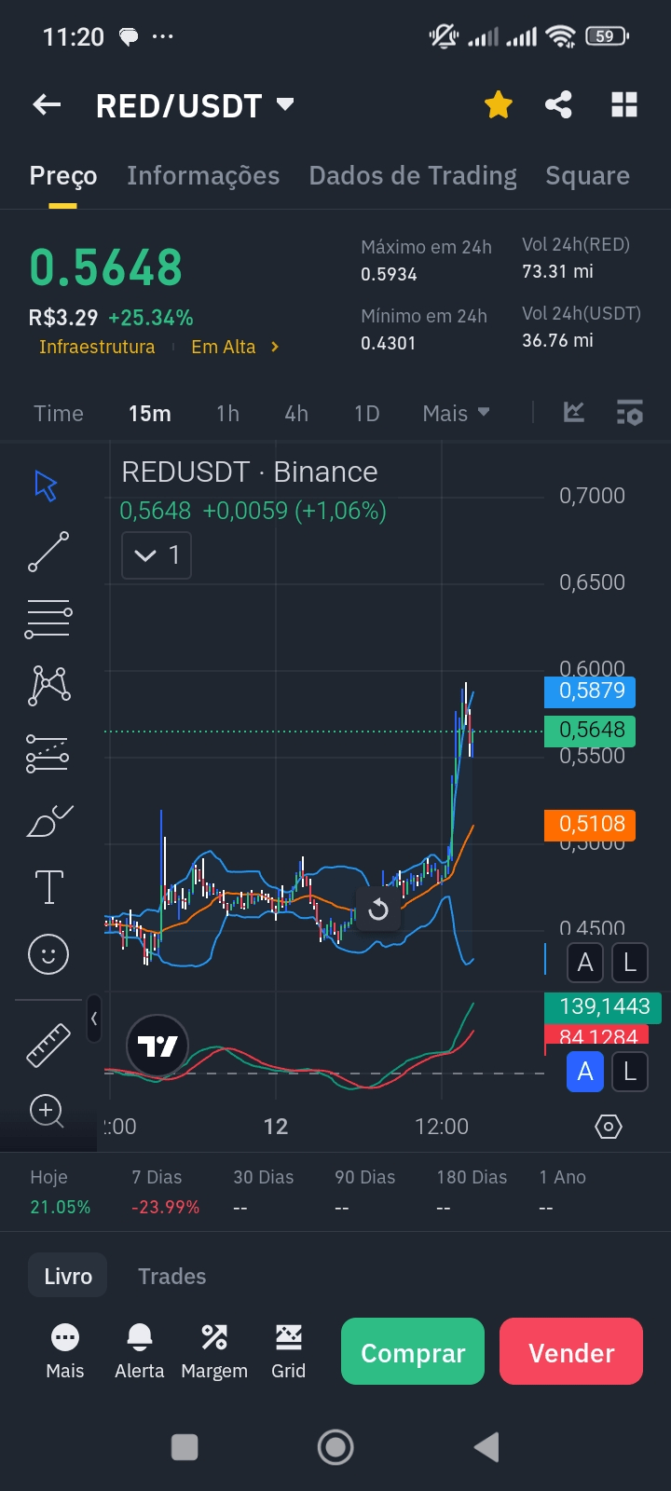Image resolution: width=671 pixels, height=1491 pixels.
Task: Open the four-squares grid menu icon
Action: pos(623,104)
